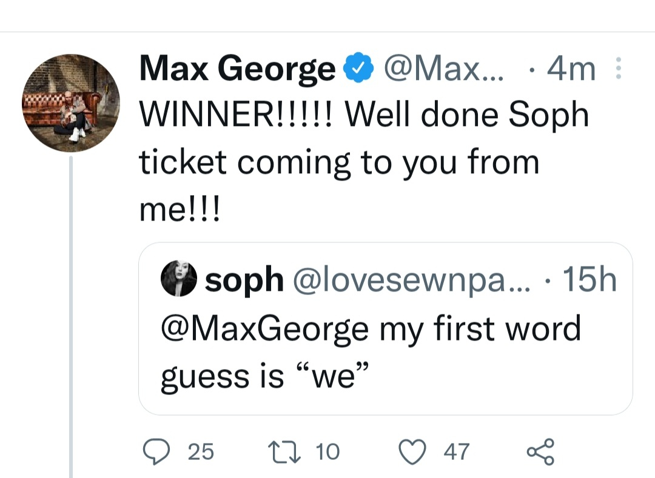Click the 25 replies count

coord(201,452)
